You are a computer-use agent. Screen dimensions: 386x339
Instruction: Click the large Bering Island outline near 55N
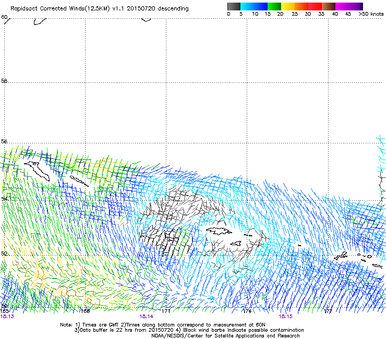(x=37, y=171)
